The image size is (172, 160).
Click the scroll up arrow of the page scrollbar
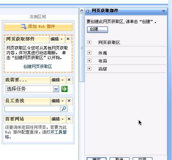[x=82, y=11]
